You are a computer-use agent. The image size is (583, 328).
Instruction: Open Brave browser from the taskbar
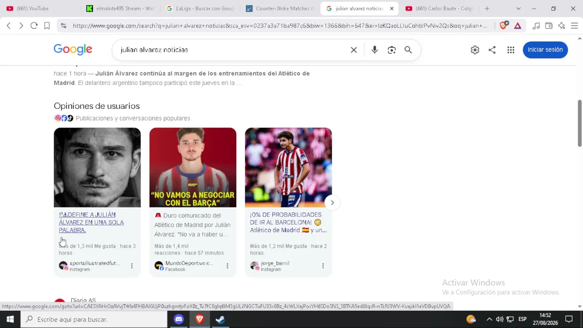pyautogui.click(x=199, y=319)
